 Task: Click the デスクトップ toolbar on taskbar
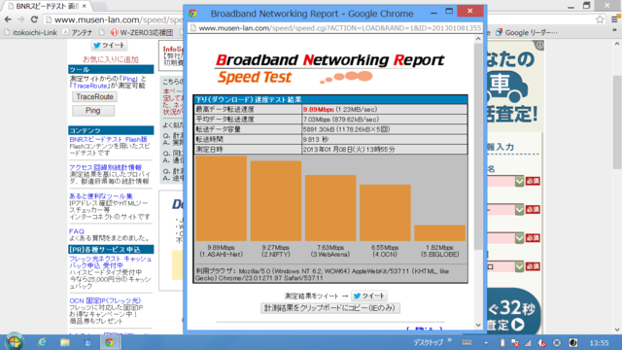click(428, 342)
